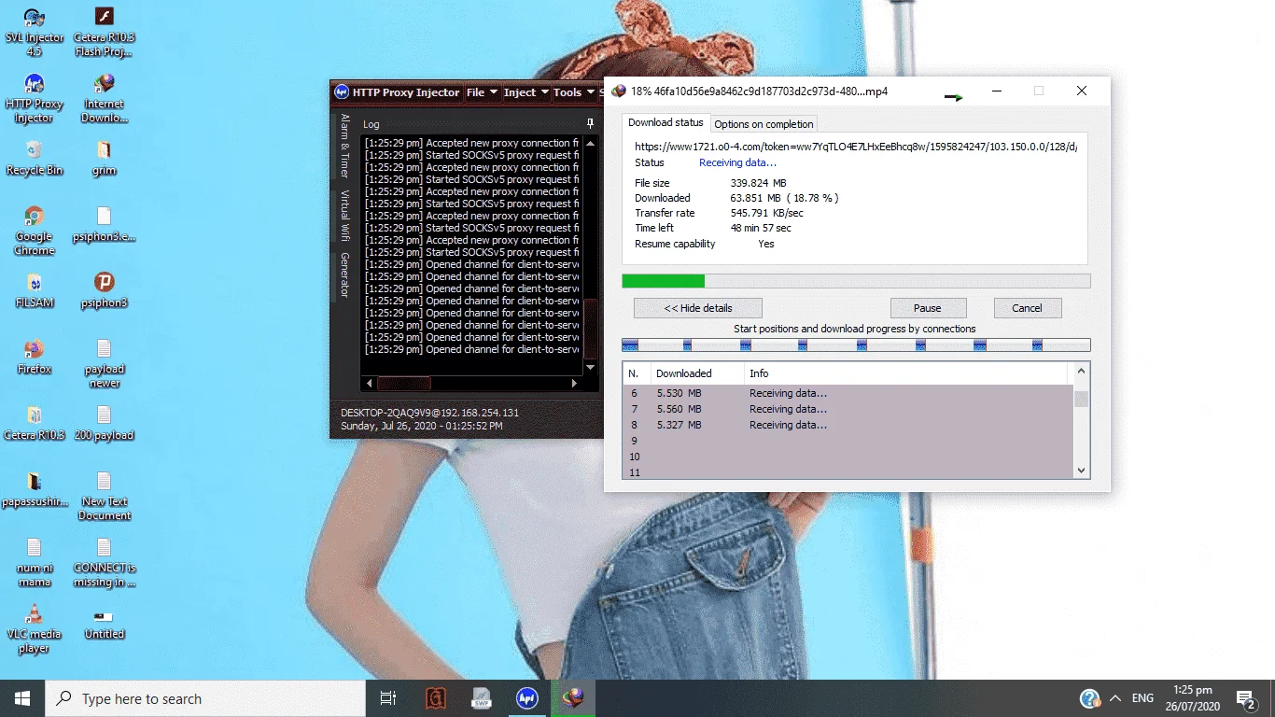Image resolution: width=1275 pixels, height=717 pixels.
Task: Click the Receiving data... status text
Action: (x=737, y=162)
